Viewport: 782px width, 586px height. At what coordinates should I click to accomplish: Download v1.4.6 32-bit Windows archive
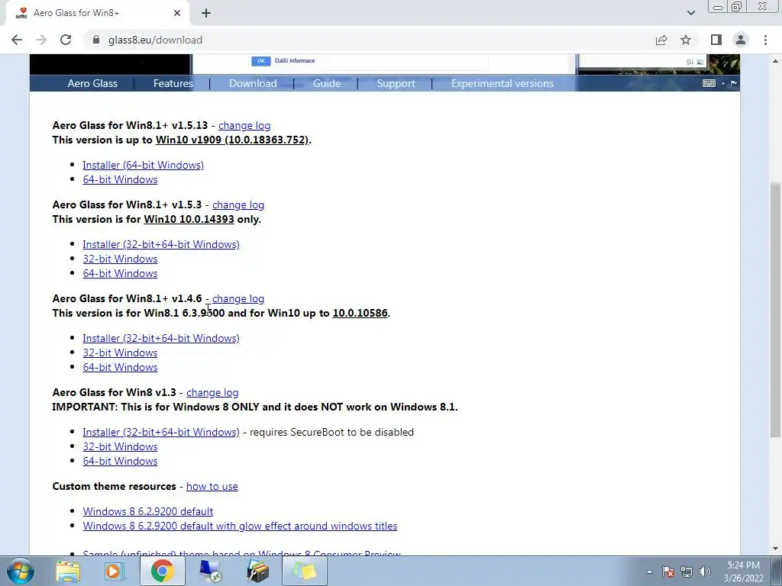[120, 353]
